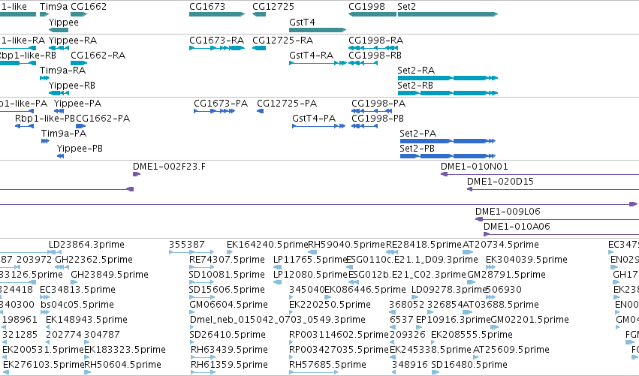Screen dimensions: 639x376
Task: Open EST RH61359.5prime
Action: (203, 373)
